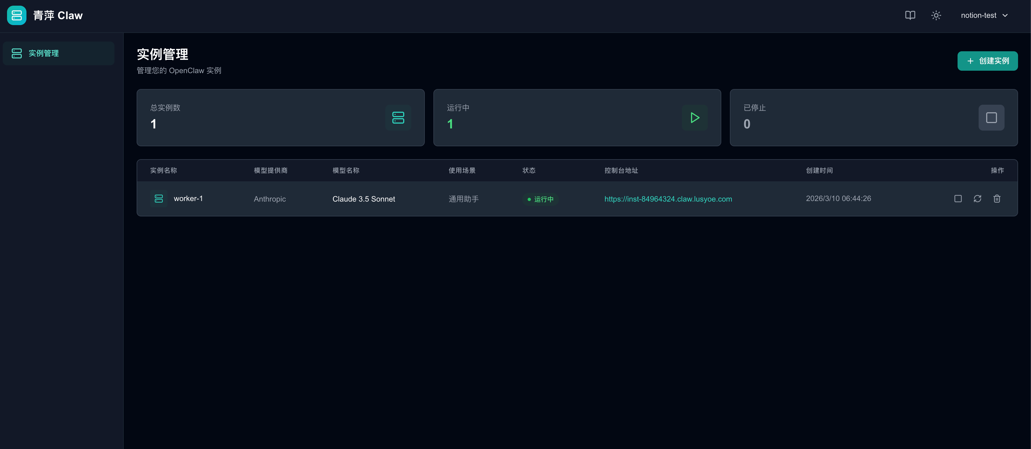Delete worker-1 using the trash icon
This screenshot has height=449, width=1031.
point(997,199)
